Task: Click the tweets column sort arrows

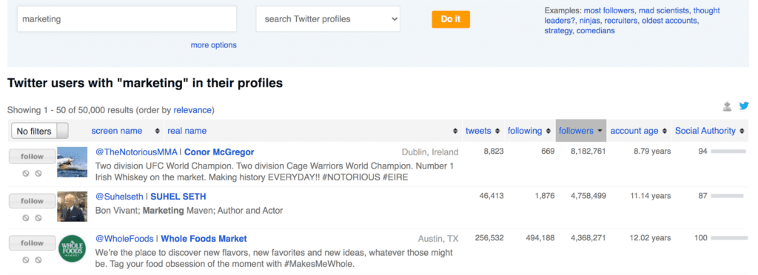Action: (x=497, y=132)
